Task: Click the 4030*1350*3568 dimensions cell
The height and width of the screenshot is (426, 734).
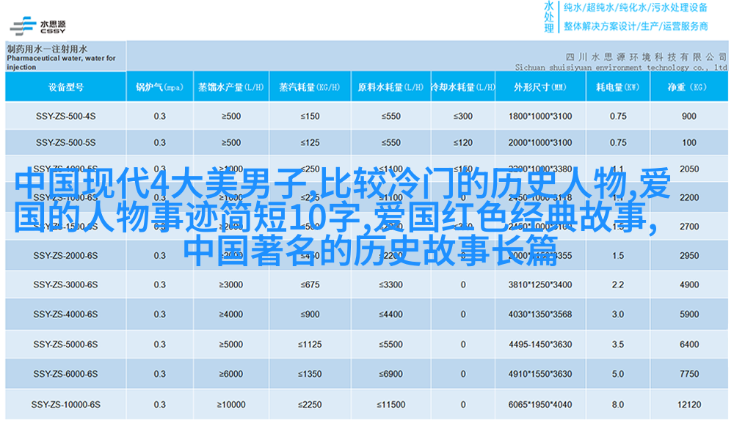Action: (540, 315)
